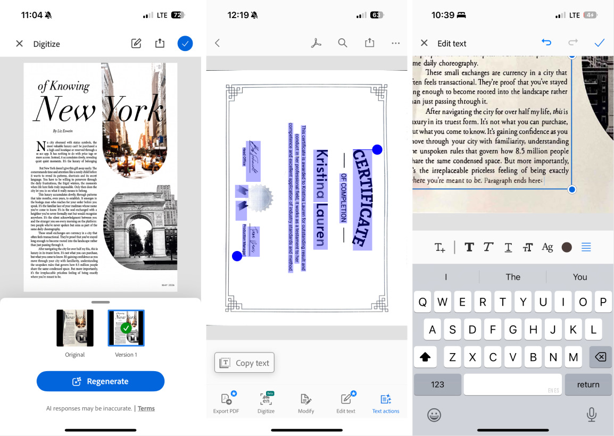This screenshot has width=614, height=436.
Task: Tap the Copy text button
Action: (x=244, y=363)
